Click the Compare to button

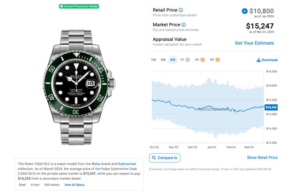click(165, 158)
